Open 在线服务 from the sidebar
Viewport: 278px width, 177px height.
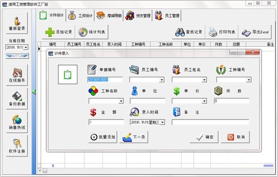17,75
